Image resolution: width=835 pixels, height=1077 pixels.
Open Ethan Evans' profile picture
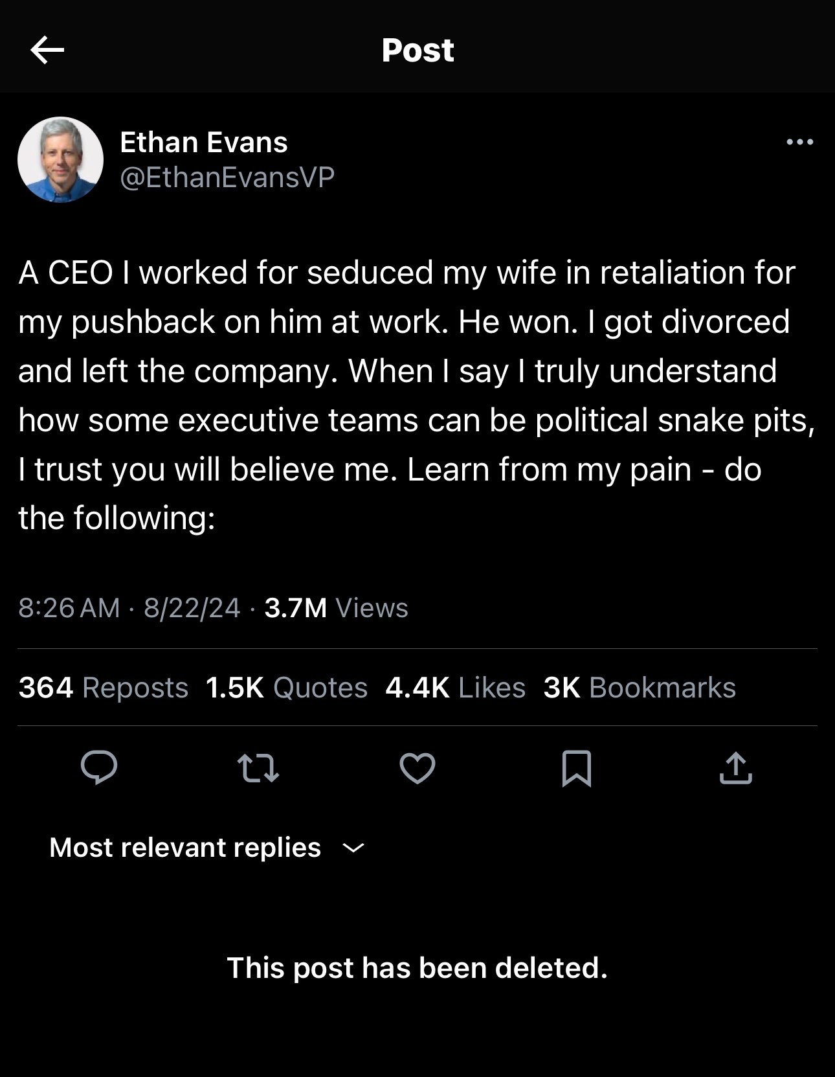pos(61,159)
